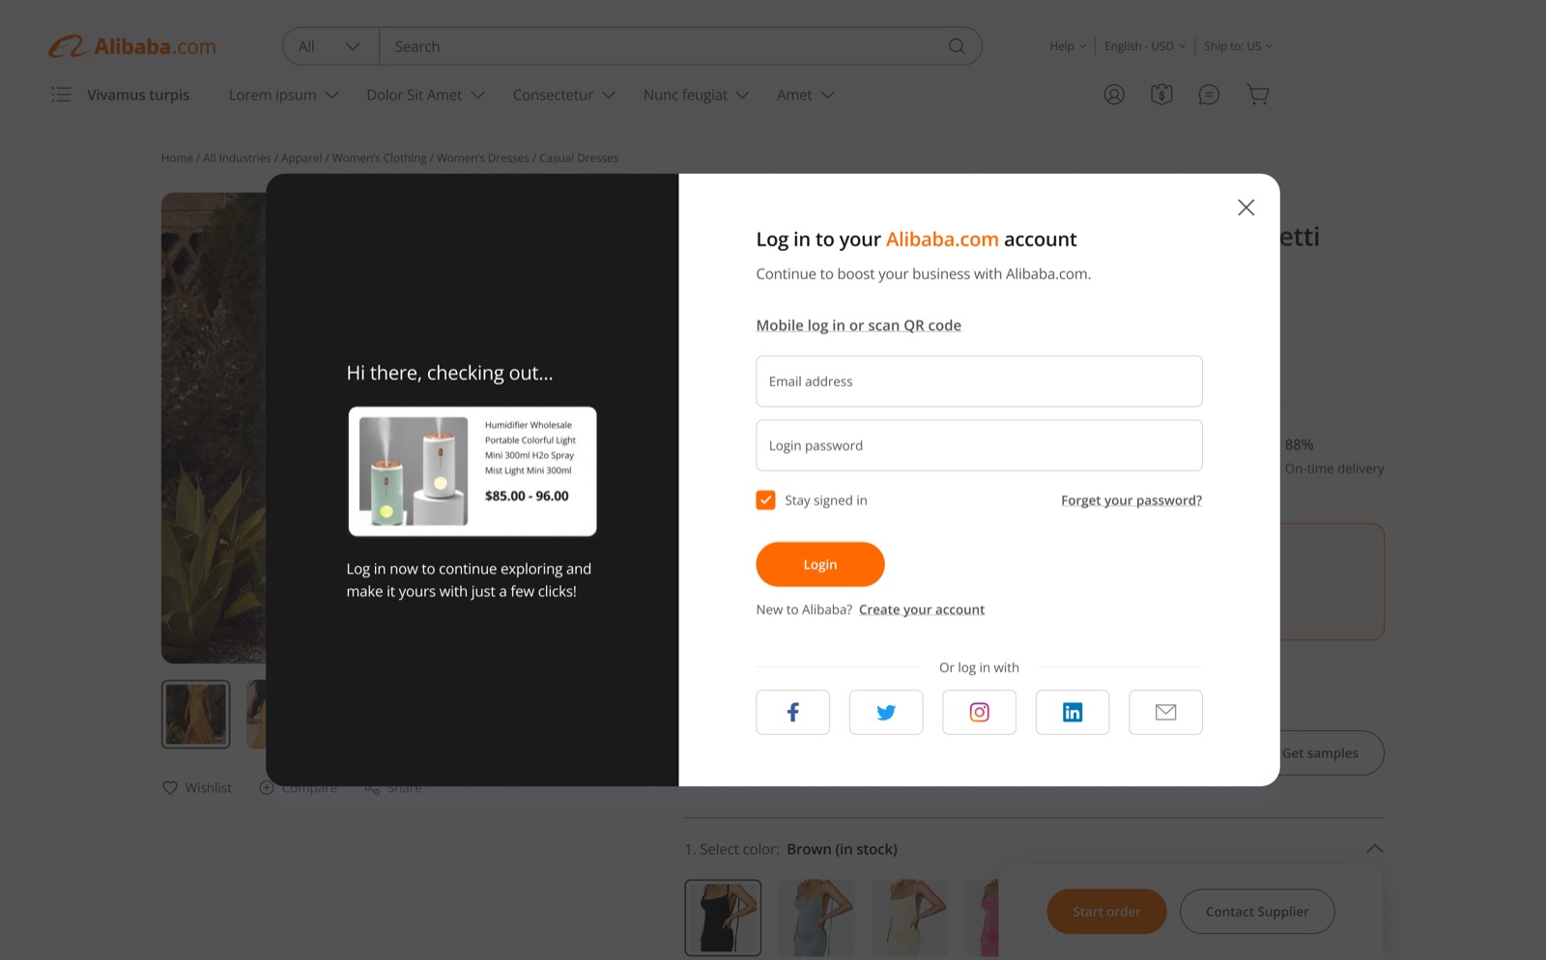
Task: Log in with LinkedIn
Action: coord(1073,712)
